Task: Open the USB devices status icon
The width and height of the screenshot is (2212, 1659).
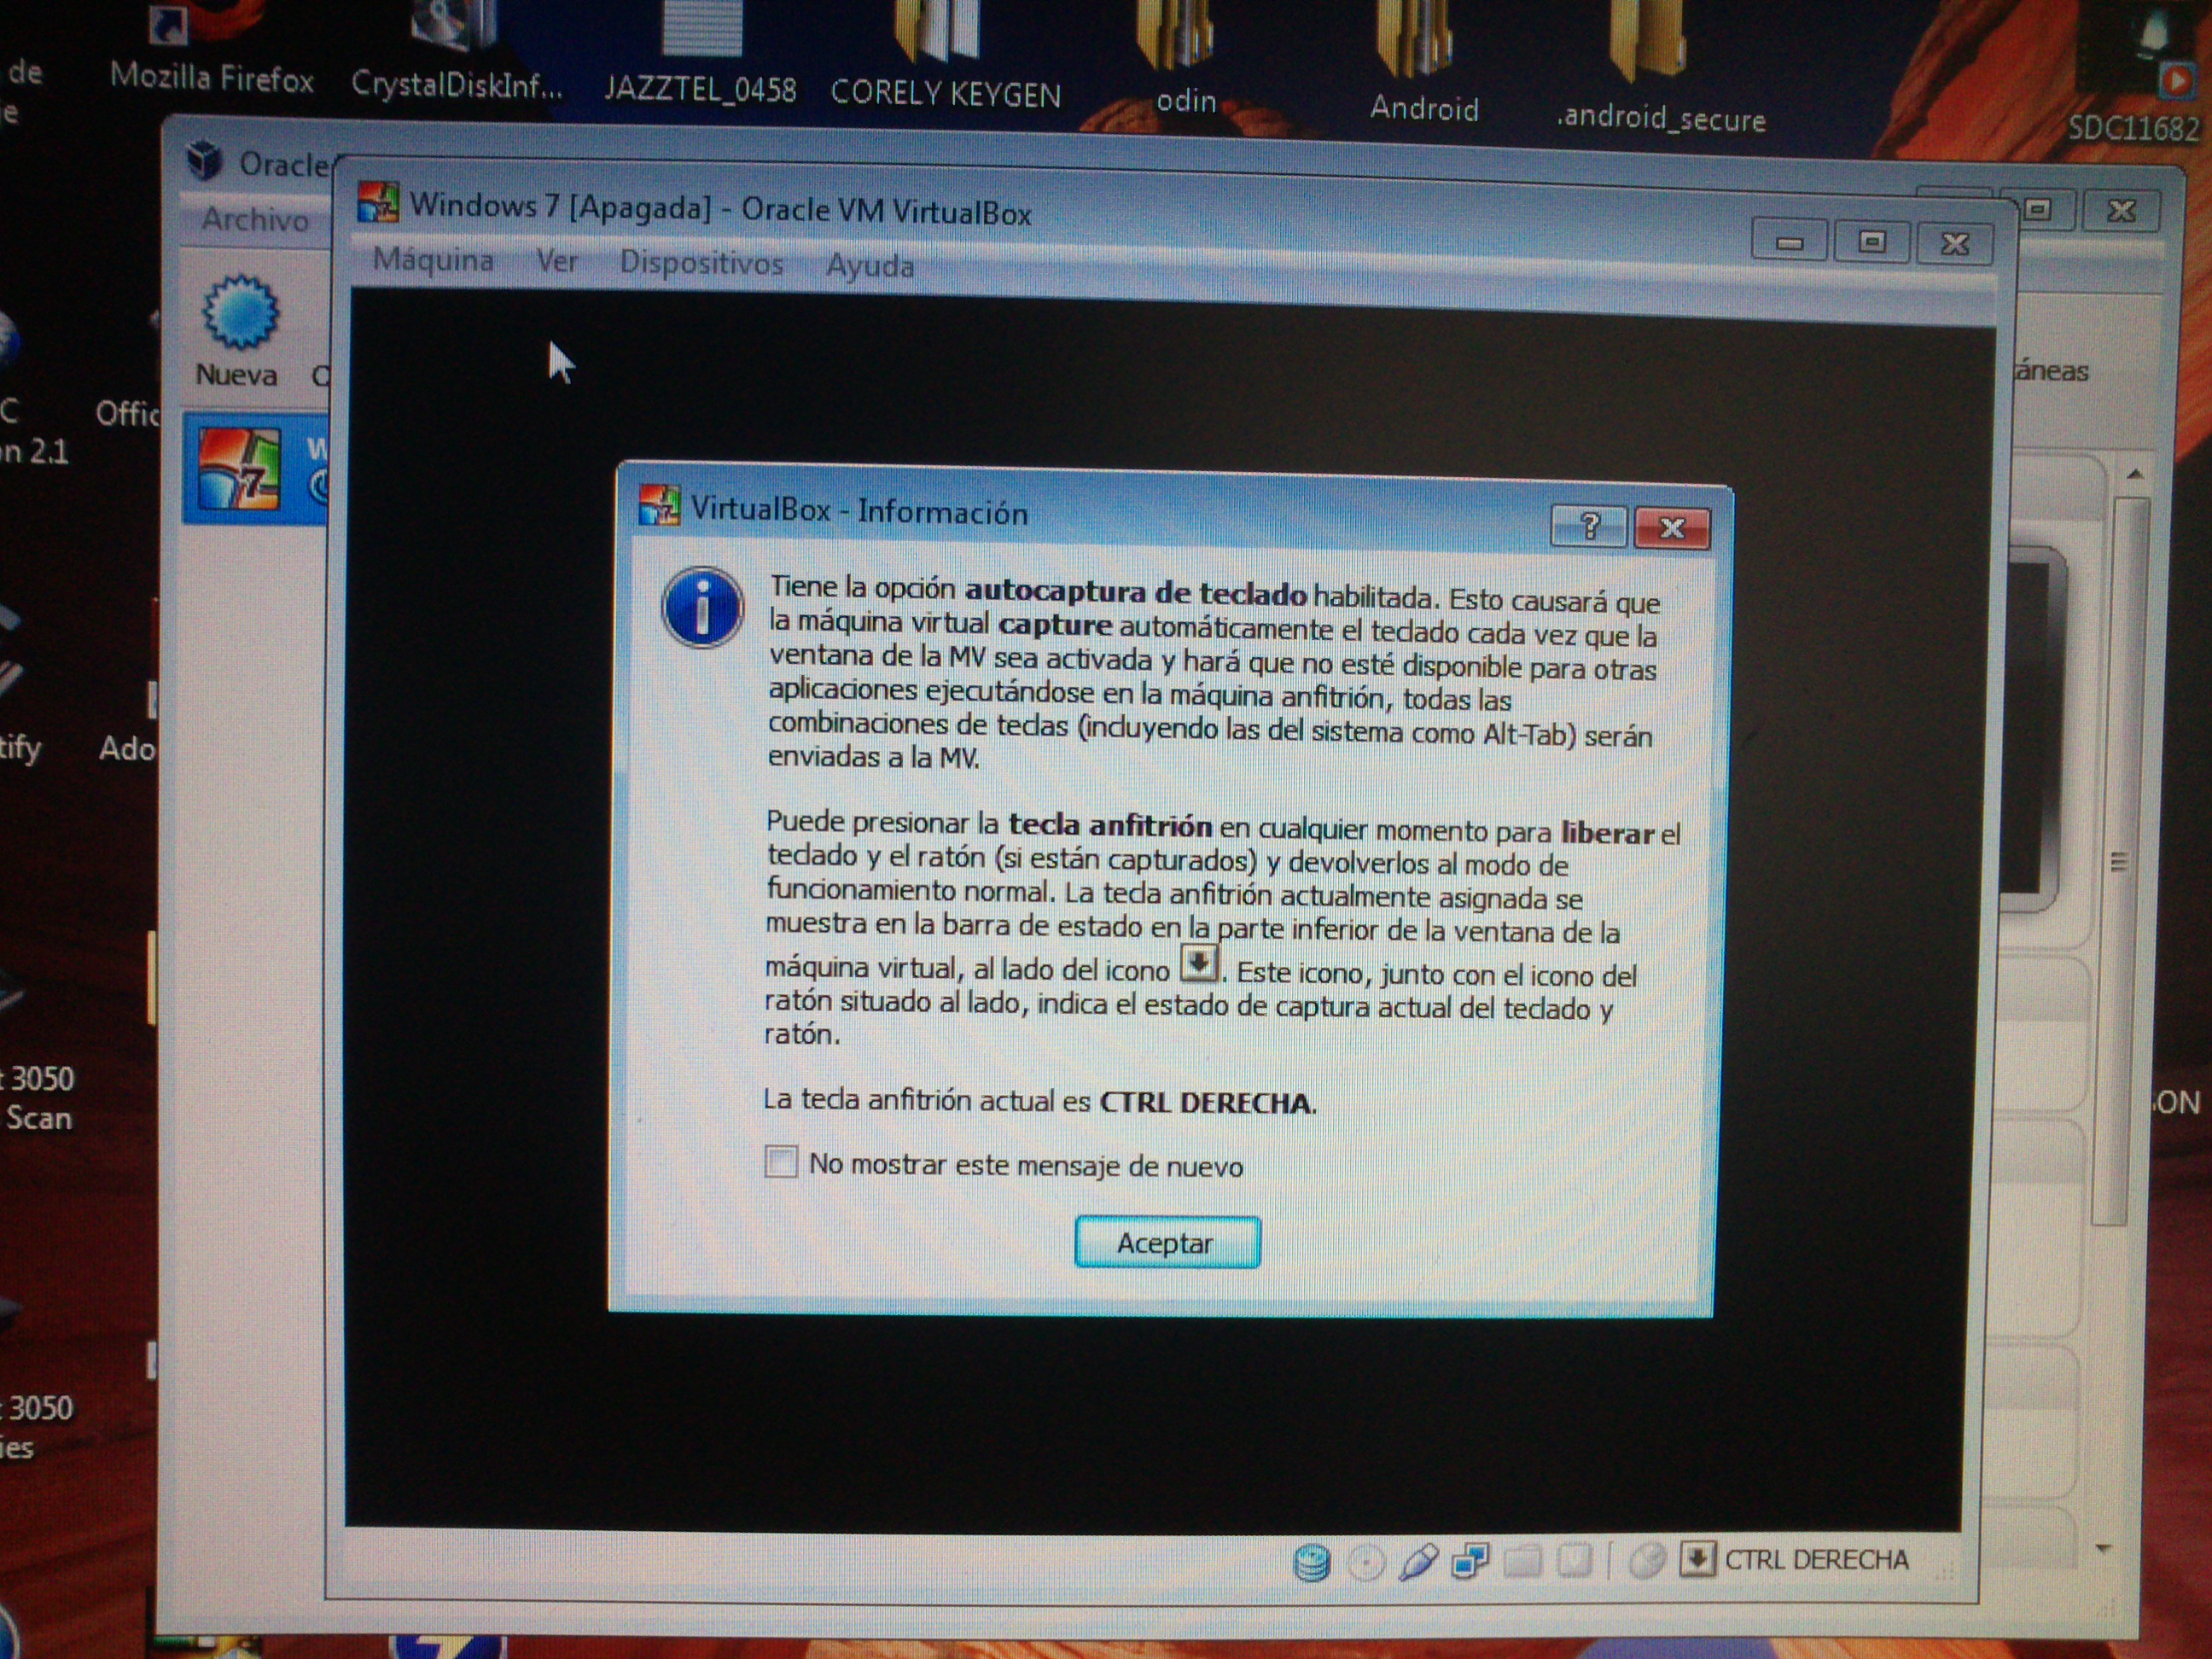Action: coord(1418,1562)
